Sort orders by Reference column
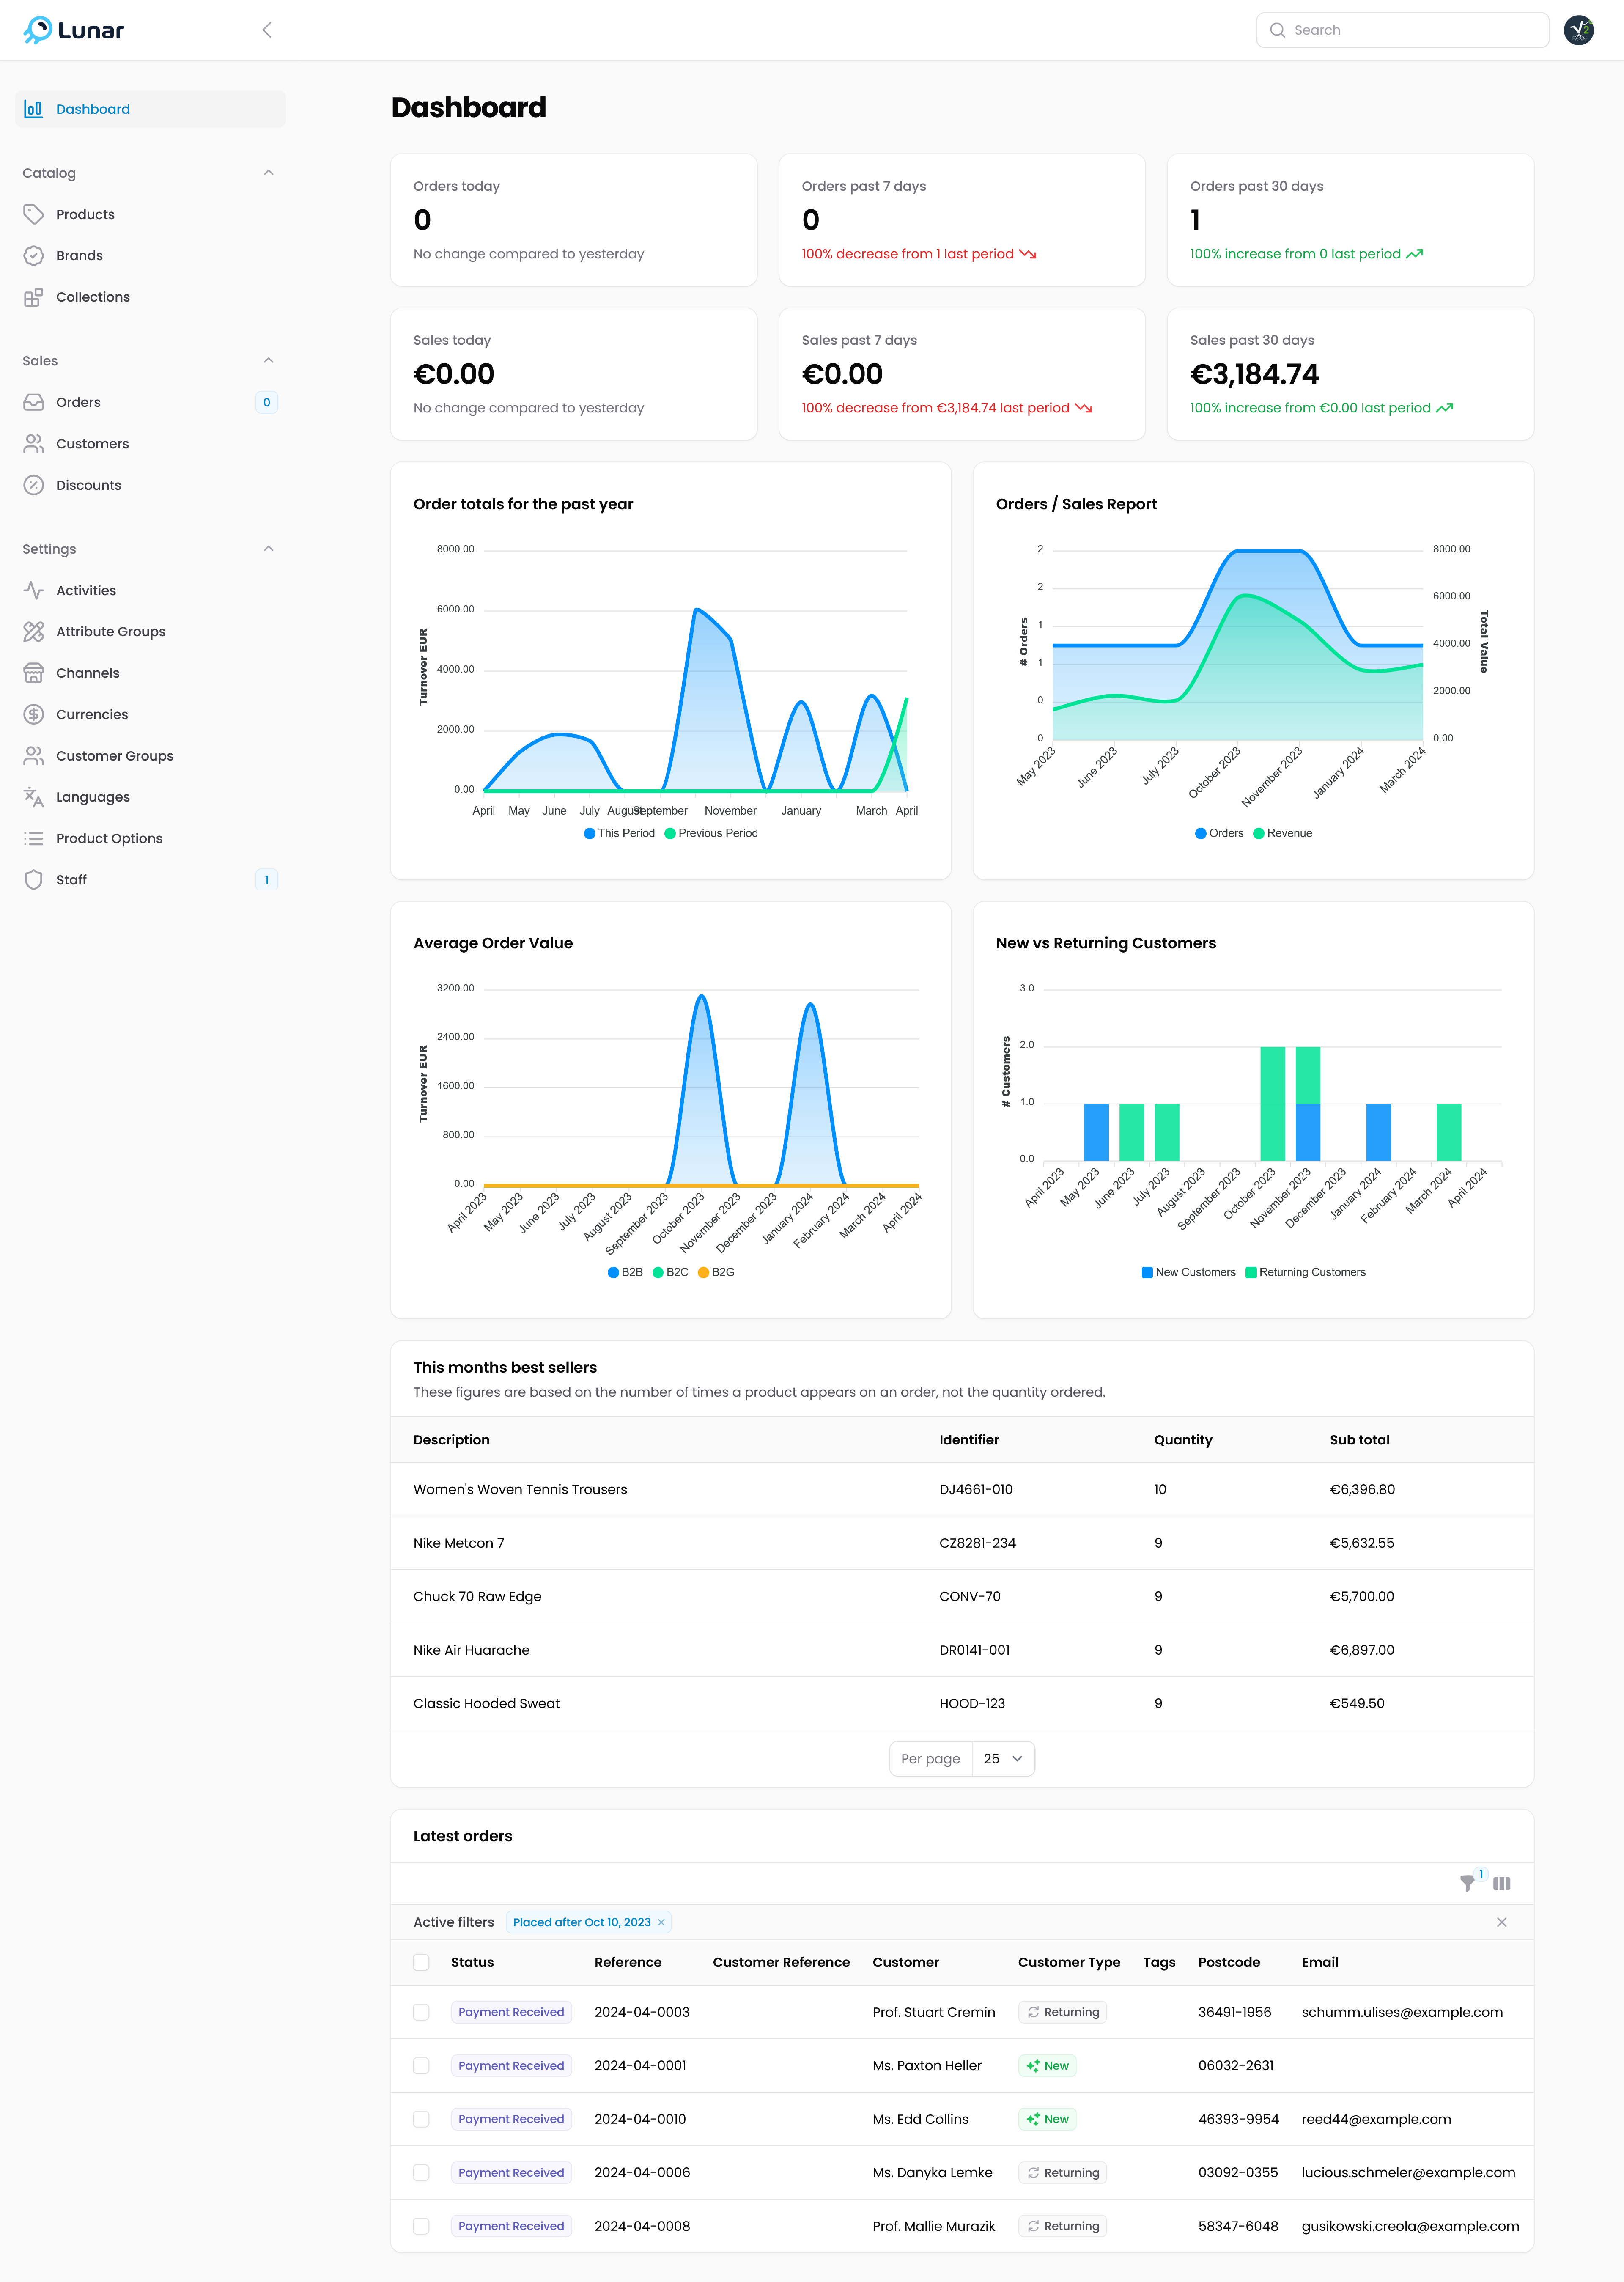This screenshot has width=1624, height=2282. point(628,1962)
